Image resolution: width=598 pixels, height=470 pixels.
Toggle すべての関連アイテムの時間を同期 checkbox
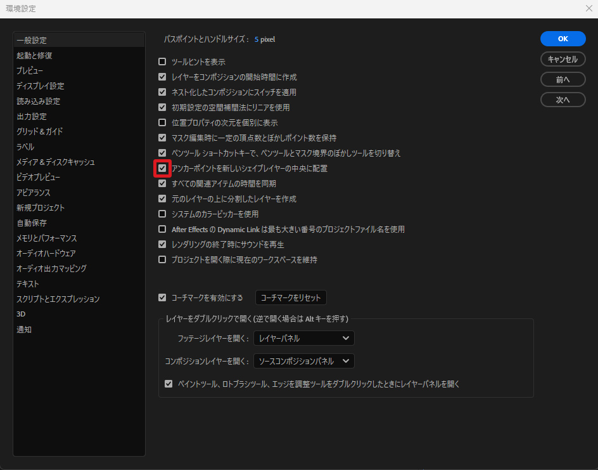click(x=162, y=184)
